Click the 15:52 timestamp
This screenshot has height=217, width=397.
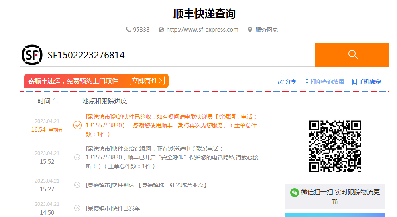(47, 162)
